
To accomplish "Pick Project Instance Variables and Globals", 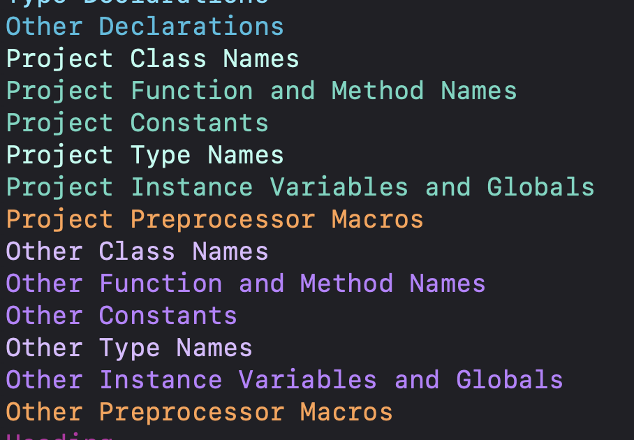I will tap(300, 187).
